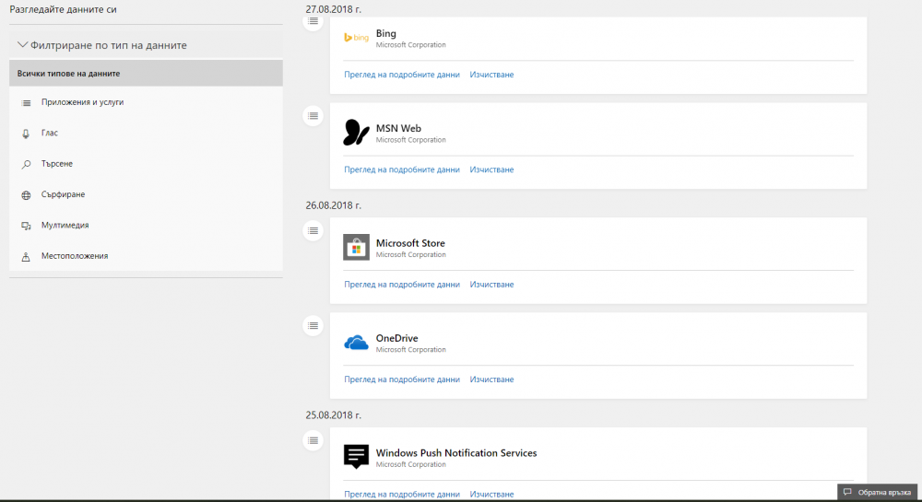This screenshot has width=922, height=502.
Task: Click the 'Windows Push Notification Services' title
Action: point(456,452)
